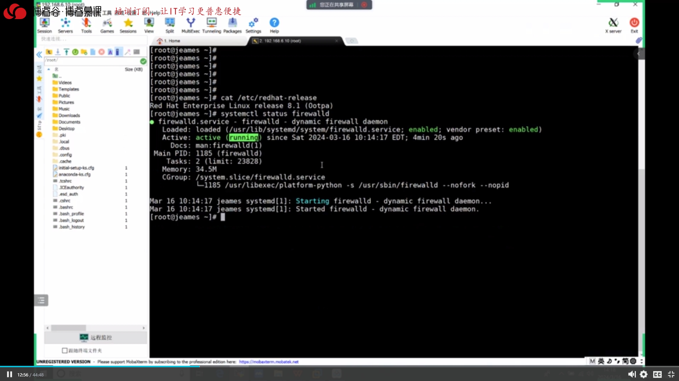Click the Name column sort arrow
The width and height of the screenshot is (679, 381).
click(x=49, y=69)
